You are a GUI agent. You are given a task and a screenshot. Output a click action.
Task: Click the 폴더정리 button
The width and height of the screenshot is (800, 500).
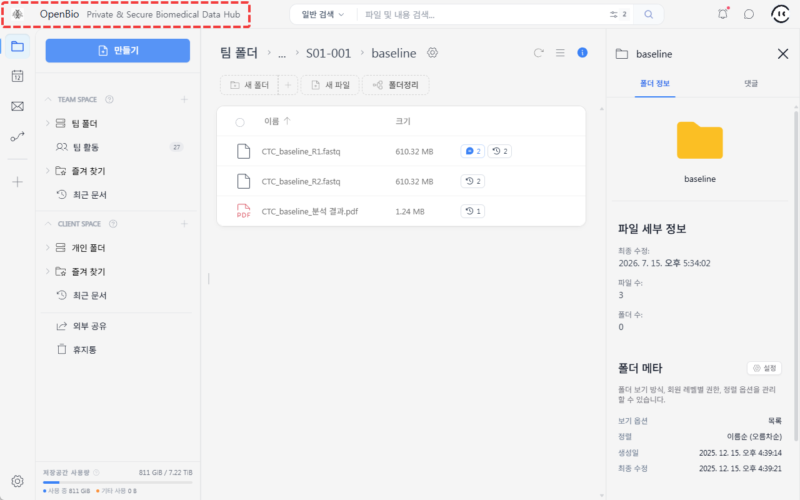[x=396, y=85]
